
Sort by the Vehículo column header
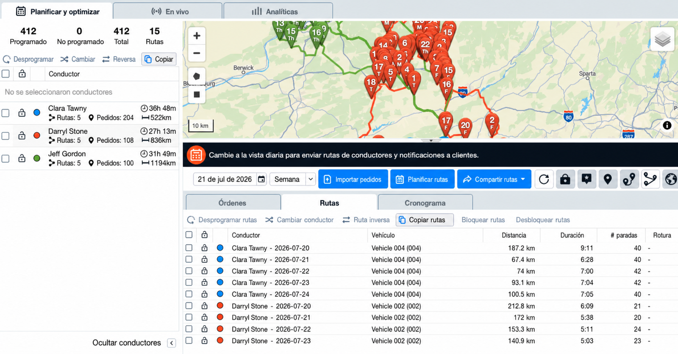pos(383,235)
